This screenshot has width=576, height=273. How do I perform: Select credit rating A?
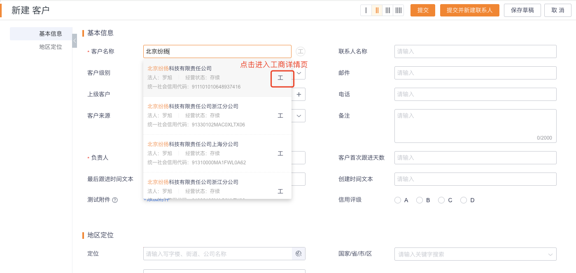pyautogui.click(x=398, y=200)
